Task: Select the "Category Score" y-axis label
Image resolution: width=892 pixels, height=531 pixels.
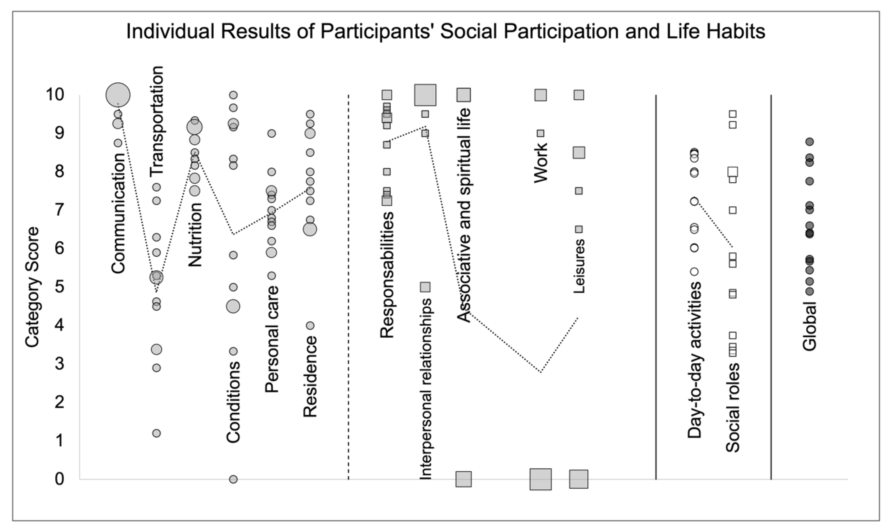Action: coord(32,287)
